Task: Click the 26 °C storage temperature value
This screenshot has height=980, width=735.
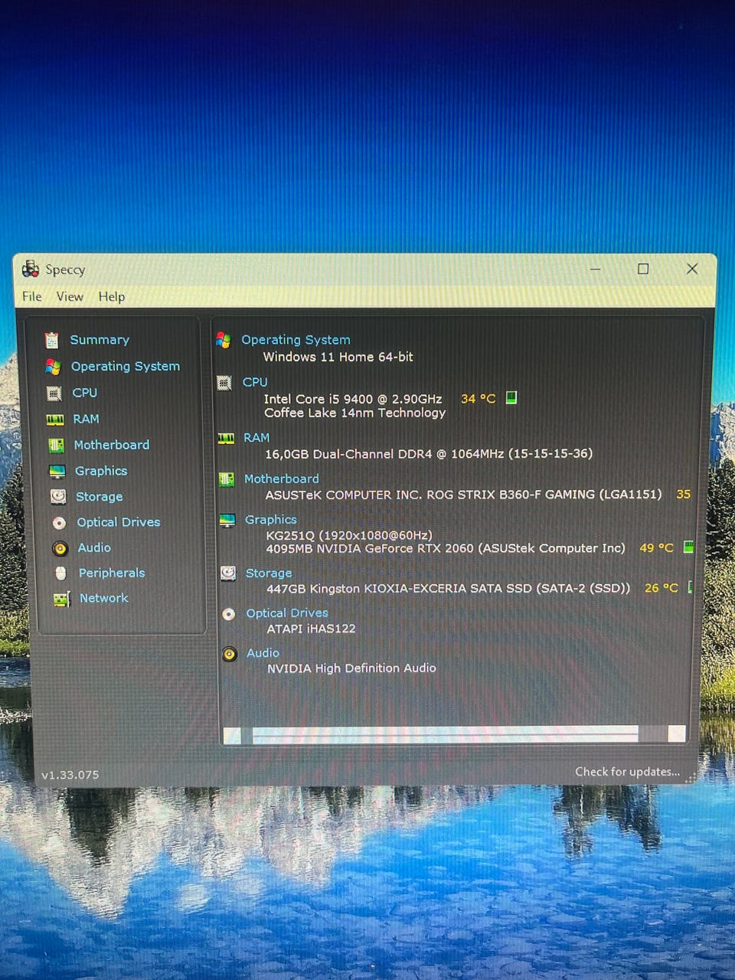Action: pyautogui.click(x=661, y=588)
